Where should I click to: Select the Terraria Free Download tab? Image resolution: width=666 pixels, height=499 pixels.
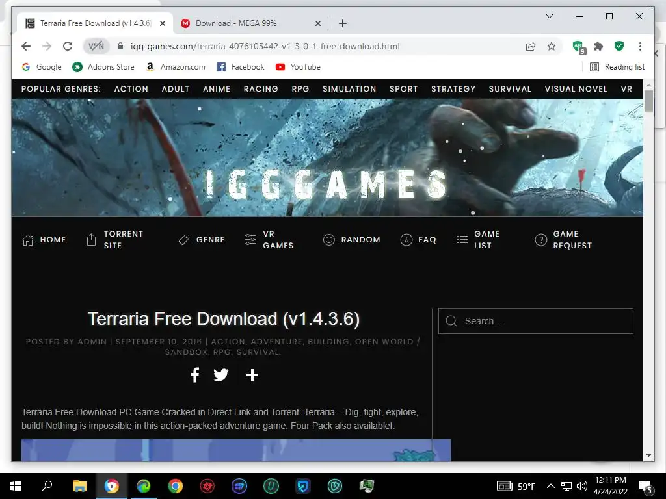pos(96,23)
